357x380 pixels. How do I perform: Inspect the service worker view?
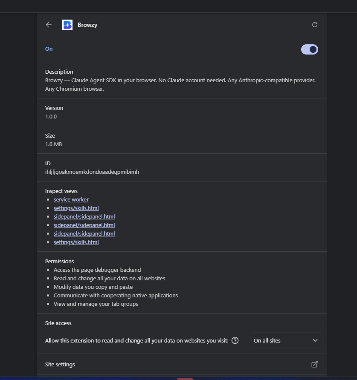(x=71, y=199)
